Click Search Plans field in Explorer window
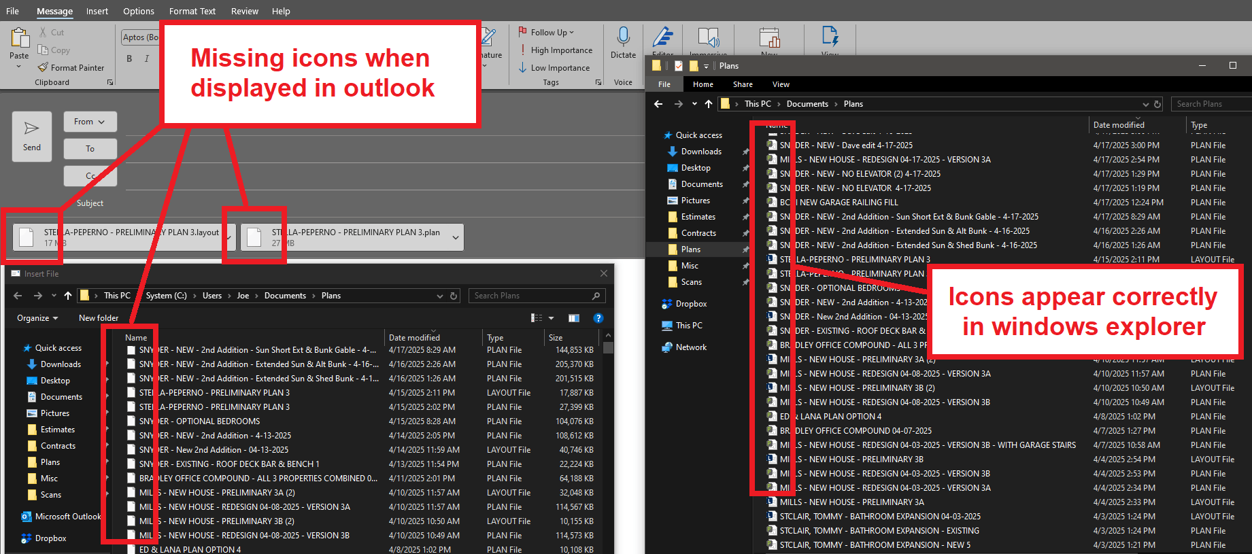This screenshot has height=554, width=1252. pyautogui.click(x=1212, y=104)
